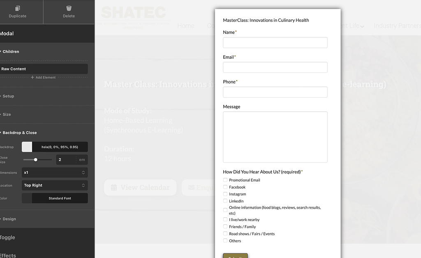Click the Backdrop color swatch

[27, 147]
